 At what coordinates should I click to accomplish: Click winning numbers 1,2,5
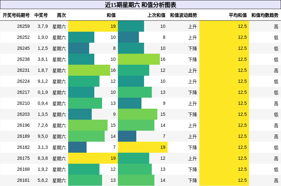click(x=43, y=48)
